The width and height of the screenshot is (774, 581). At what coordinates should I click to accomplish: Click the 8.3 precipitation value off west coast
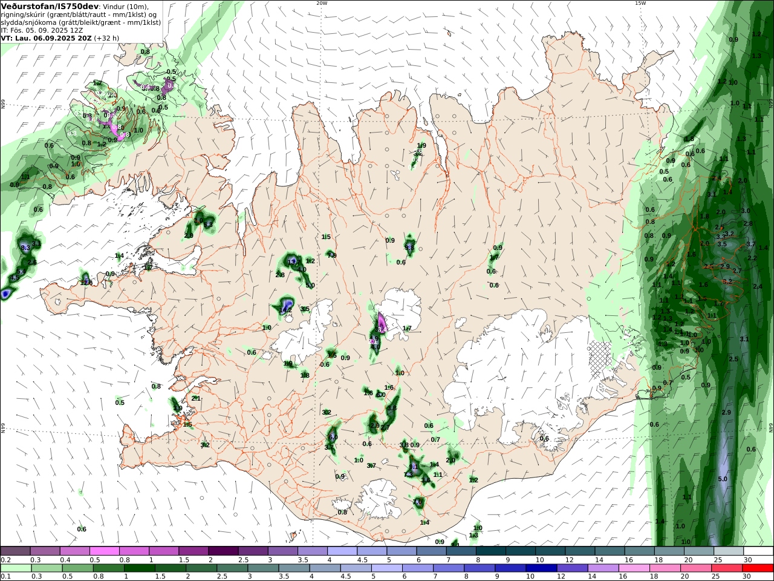coord(25,248)
